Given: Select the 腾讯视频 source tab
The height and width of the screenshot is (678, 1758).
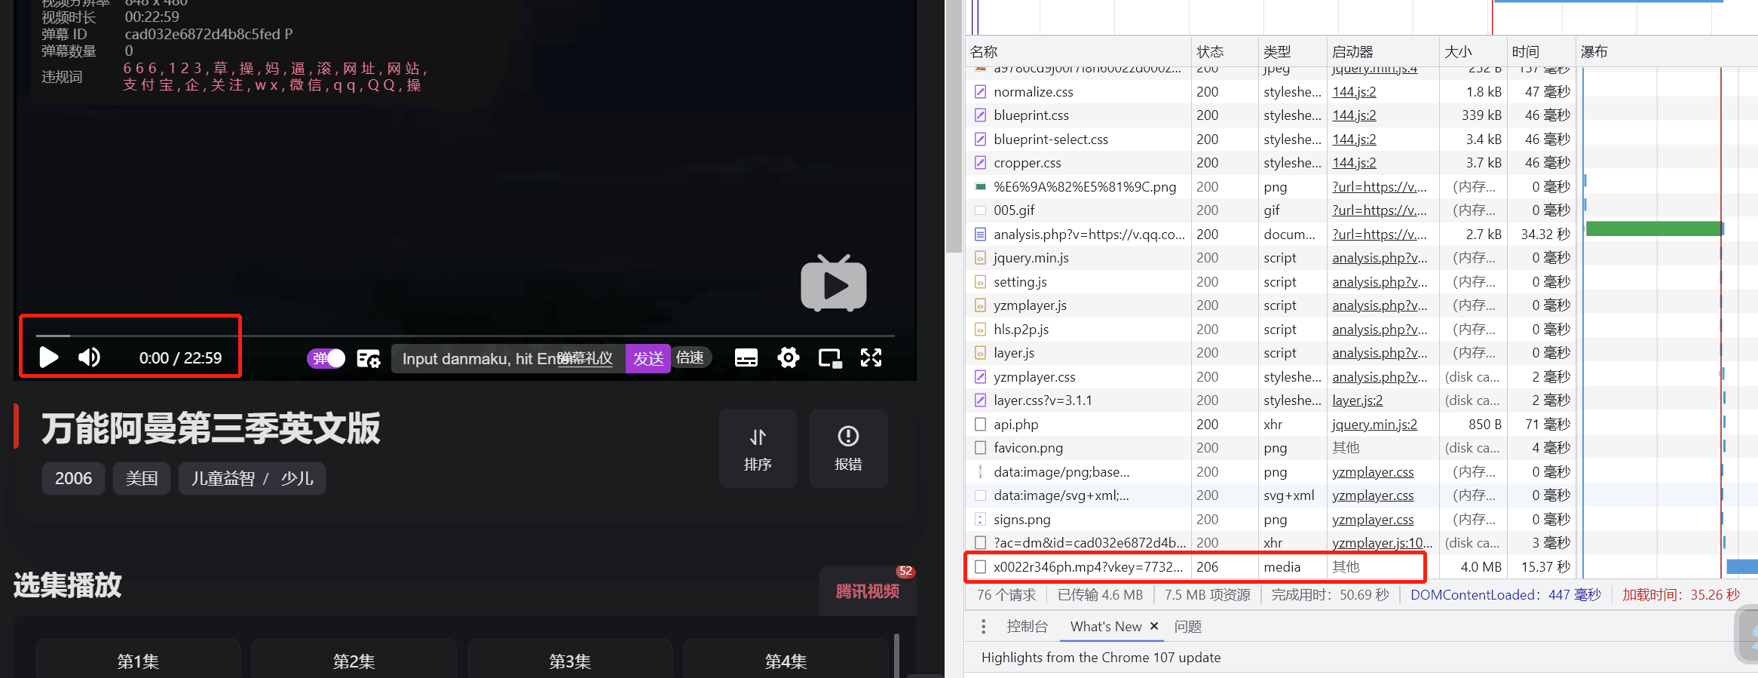Looking at the screenshot, I should 867,591.
